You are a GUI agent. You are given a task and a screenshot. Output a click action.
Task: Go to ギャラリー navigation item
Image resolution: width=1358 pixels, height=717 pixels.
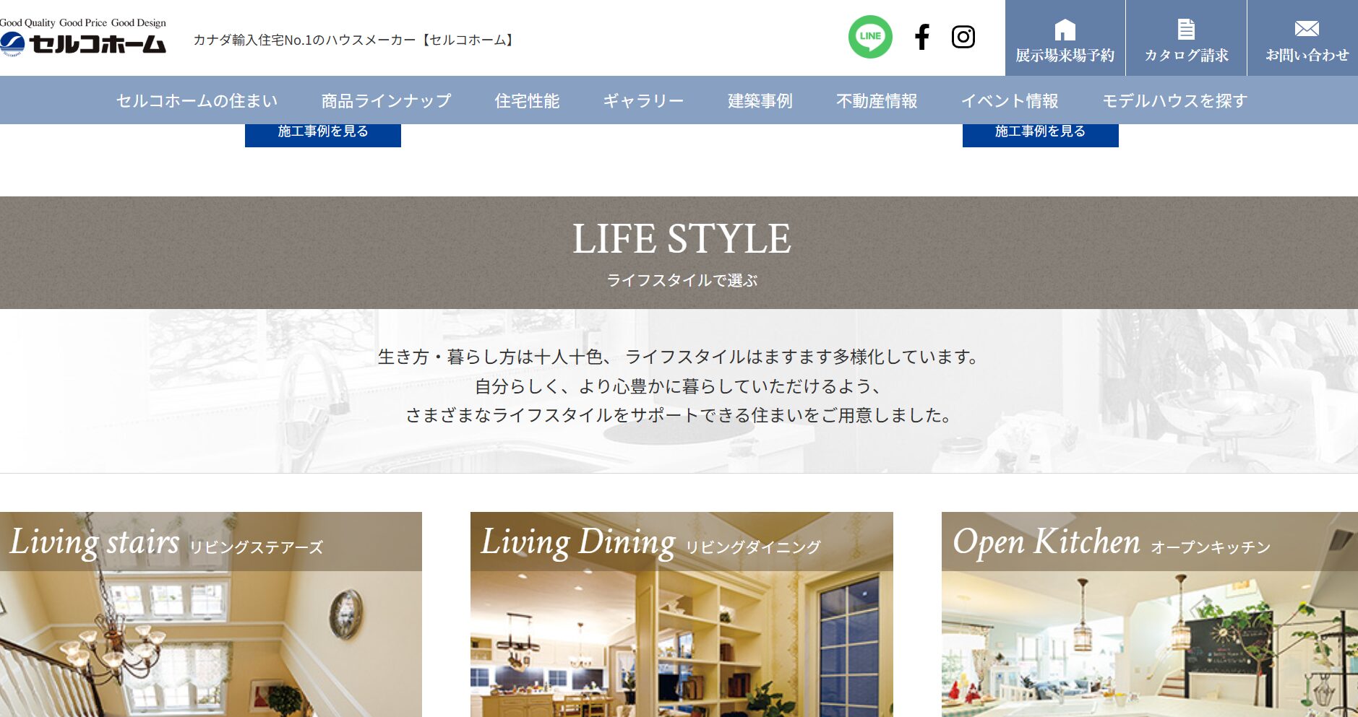643,101
